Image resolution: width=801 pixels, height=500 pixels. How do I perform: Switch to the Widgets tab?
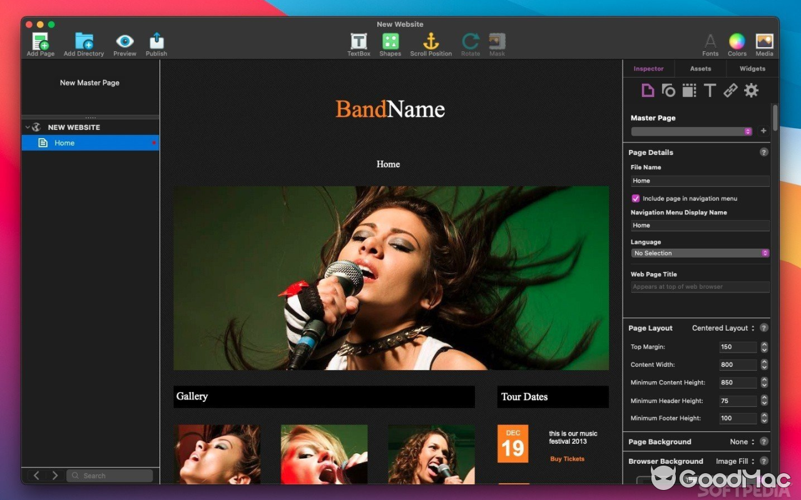tap(752, 69)
